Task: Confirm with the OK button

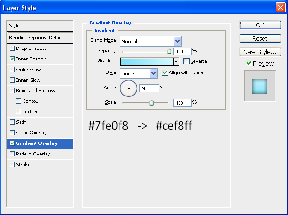Action: [x=260, y=25]
